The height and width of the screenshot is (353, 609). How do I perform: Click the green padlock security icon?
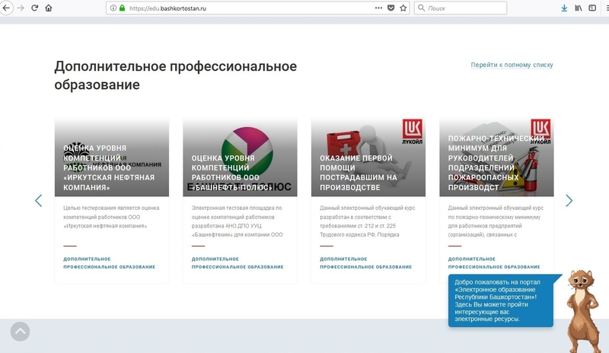(x=121, y=8)
